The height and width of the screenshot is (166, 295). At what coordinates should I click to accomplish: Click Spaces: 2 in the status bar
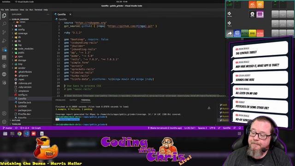click(x=202, y=128)
